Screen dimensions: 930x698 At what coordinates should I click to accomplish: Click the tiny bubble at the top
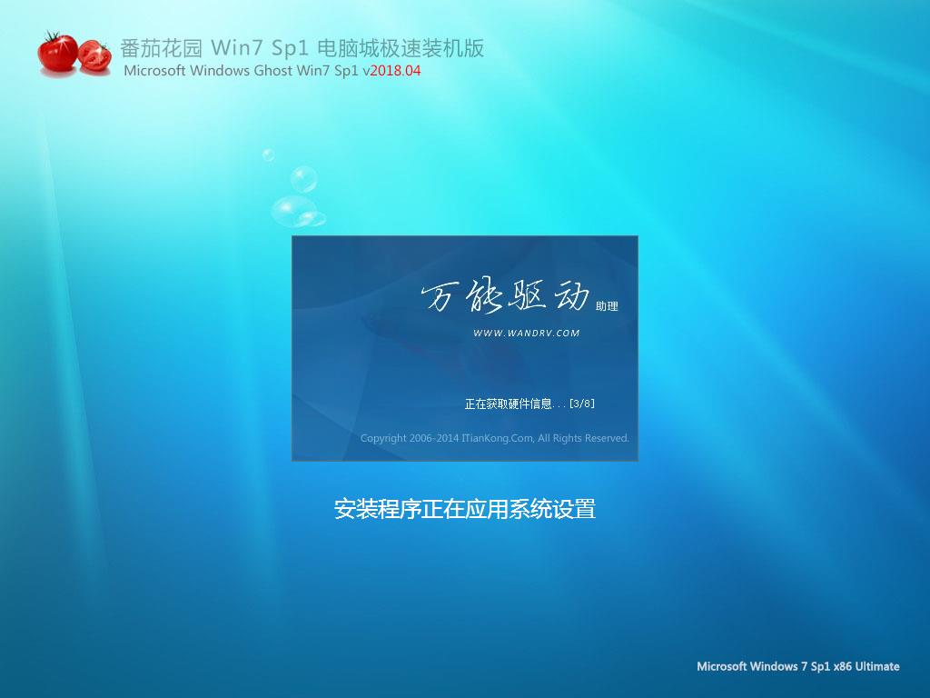pos(268,155)
